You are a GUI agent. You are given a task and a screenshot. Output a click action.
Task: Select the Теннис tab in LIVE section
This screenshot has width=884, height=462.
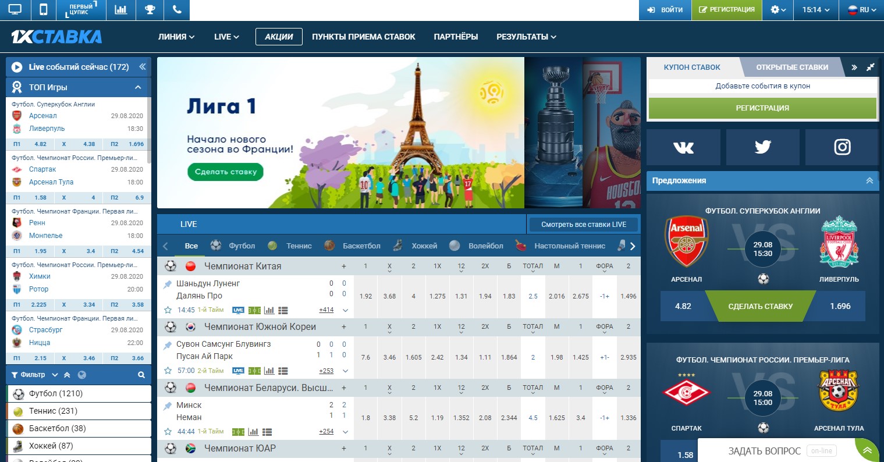290,246
